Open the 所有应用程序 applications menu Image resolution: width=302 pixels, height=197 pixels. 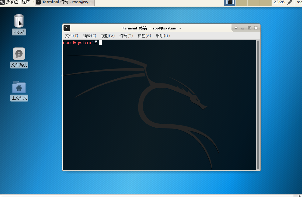[x=15, y=2]
